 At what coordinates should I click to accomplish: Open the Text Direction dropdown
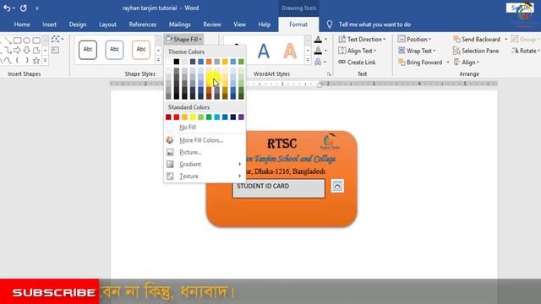(x=362, y=40)
